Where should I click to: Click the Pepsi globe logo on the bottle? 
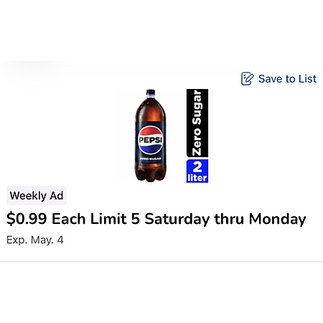151,140
